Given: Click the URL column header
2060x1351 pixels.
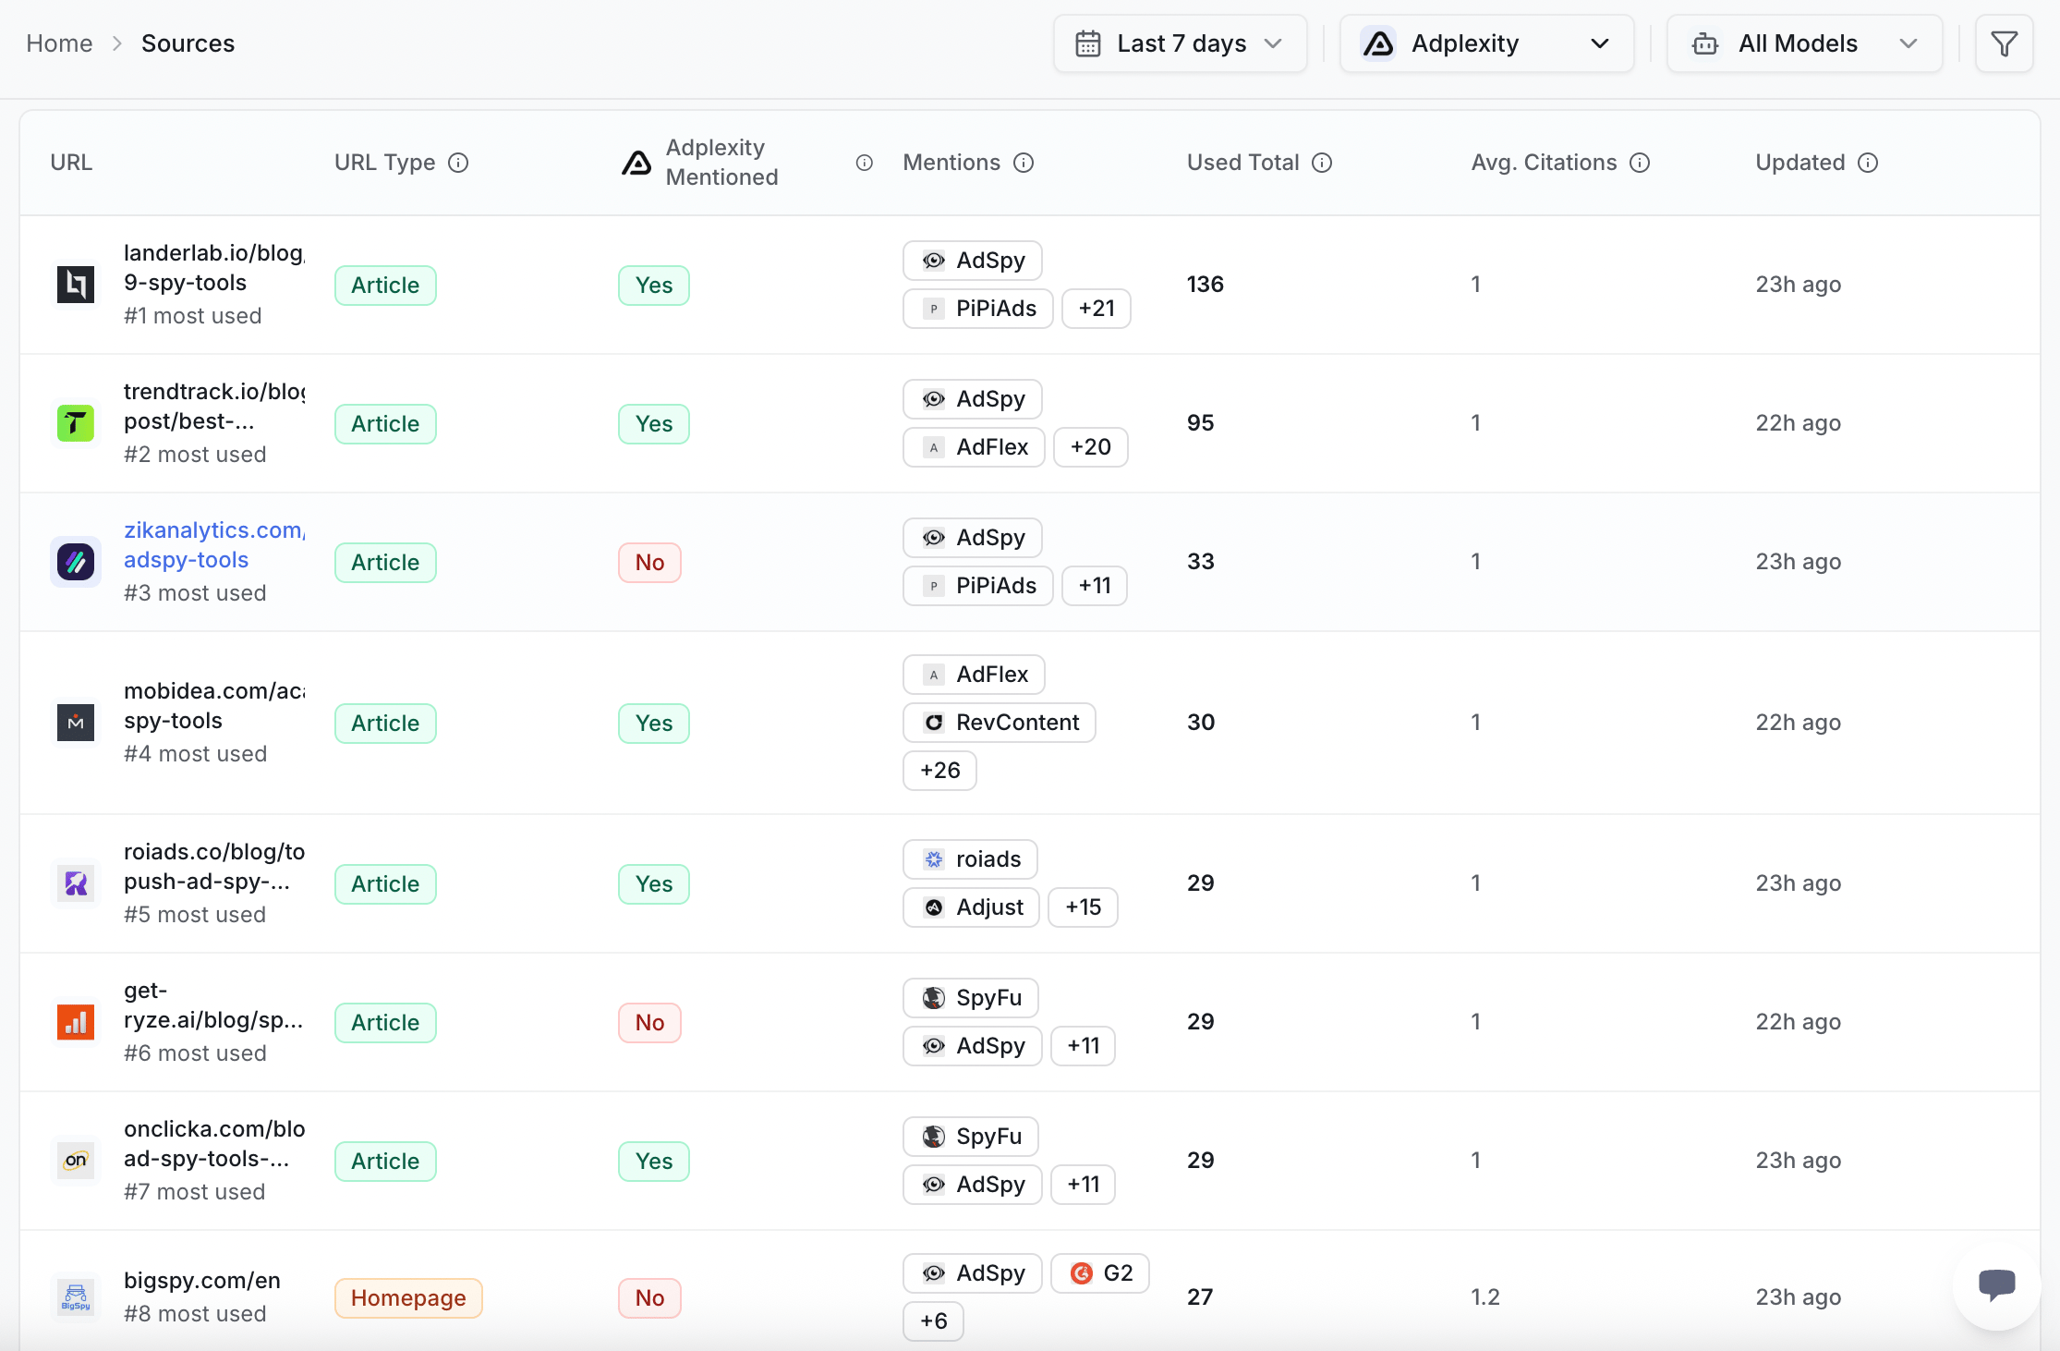Looking at the screenshot, I should (x=71, y=163).
